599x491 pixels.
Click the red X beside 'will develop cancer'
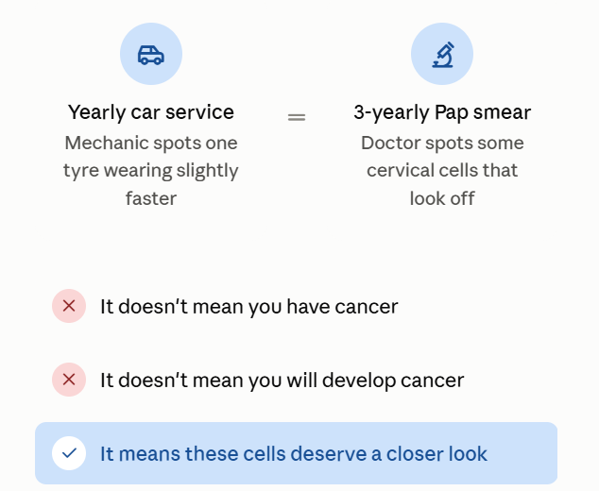(69, 380)
